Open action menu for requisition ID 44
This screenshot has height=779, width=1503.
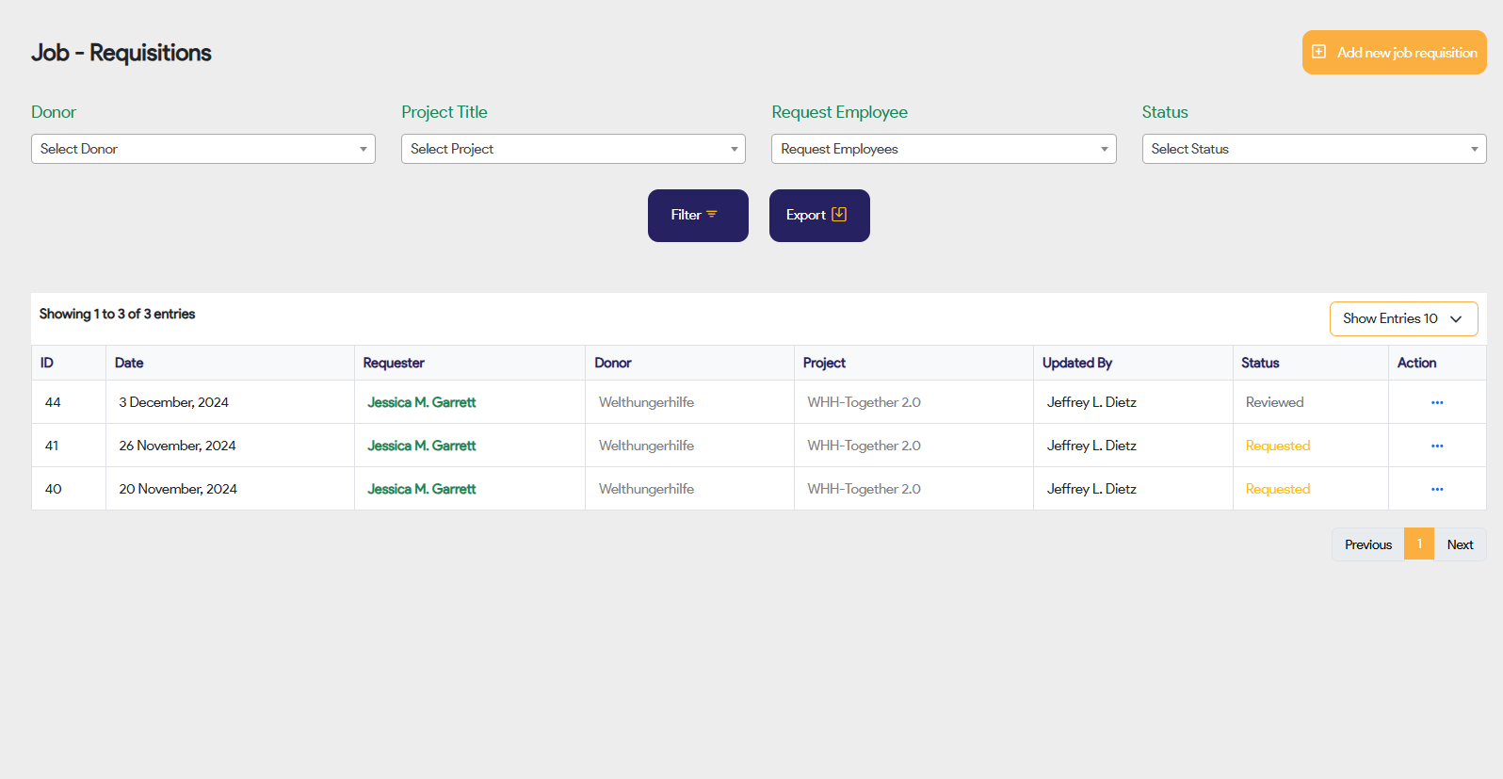coord(1436,402)
